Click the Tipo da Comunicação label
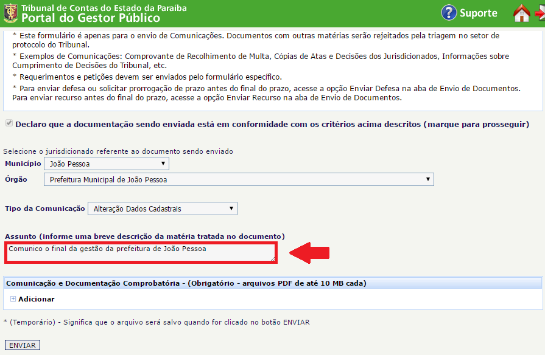Viewport: 545px width, 355px height. tap(44, 209)
